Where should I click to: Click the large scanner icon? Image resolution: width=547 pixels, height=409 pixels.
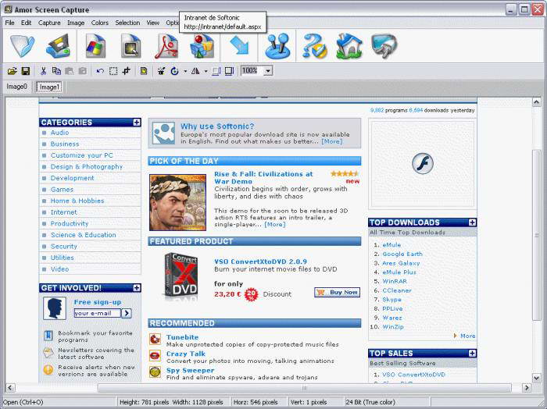pyautogui.click(x=59, y=45)
